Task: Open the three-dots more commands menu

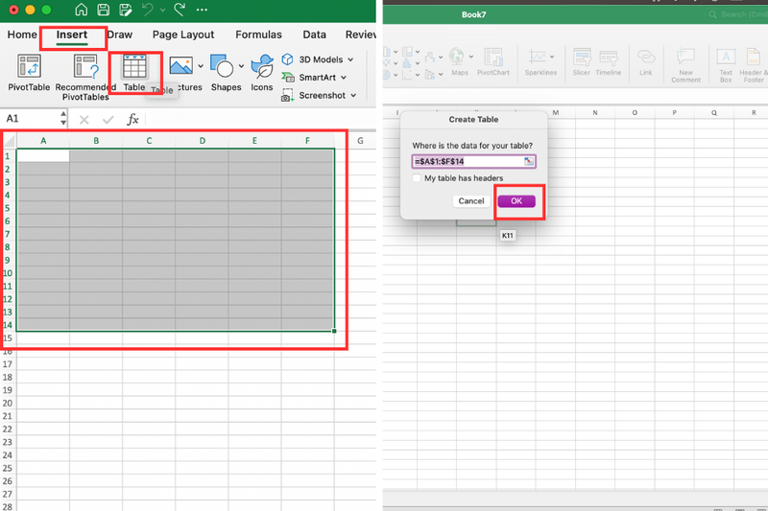Action: (x=202, y=10)
